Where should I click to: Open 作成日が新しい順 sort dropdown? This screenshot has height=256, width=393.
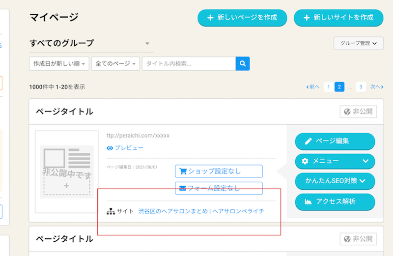(59, 63)
